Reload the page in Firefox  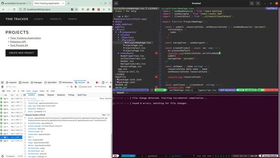click(x=14, y=9)
